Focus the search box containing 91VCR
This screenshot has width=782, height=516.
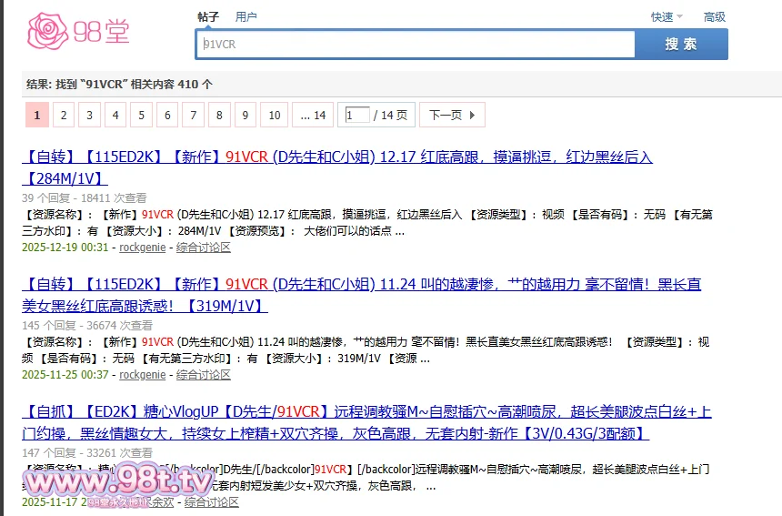point(416,45)
